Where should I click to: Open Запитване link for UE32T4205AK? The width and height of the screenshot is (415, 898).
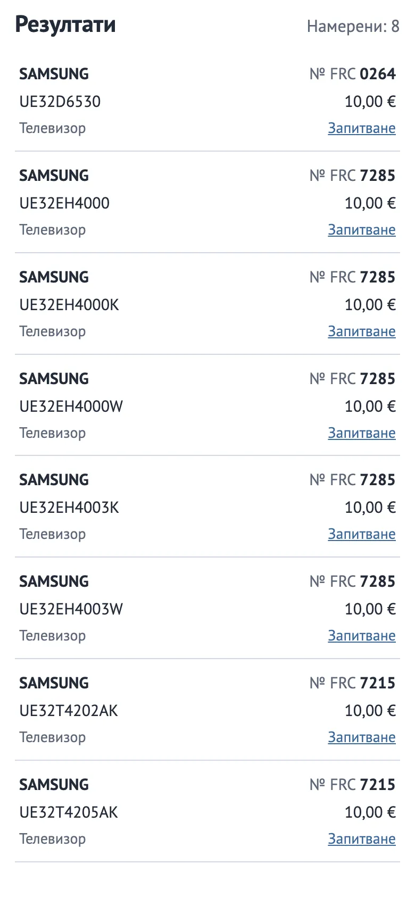click(361, 839)
